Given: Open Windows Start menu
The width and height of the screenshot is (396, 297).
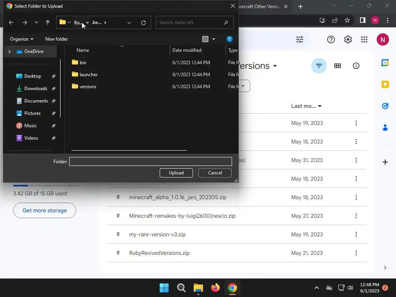Looking at the screenshot, I should [164, 288].
